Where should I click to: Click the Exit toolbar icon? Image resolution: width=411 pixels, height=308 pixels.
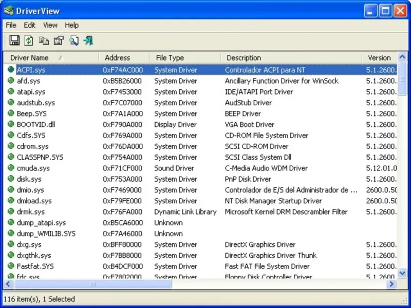(88, 41)
